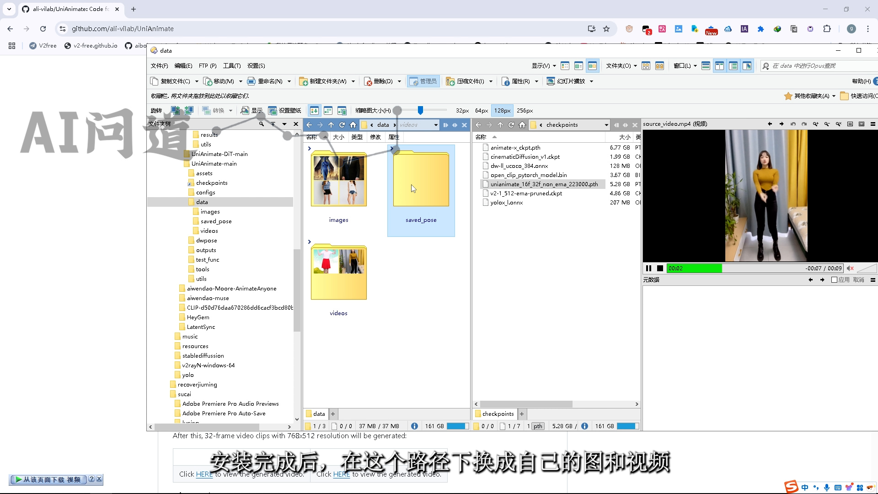
Task: Click the thumbnail size slider handle
Action: click(420, 110)
